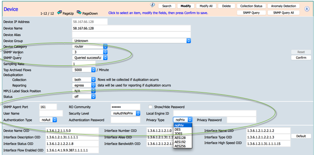315x155 pixels.
Task: Choose DES in Privacy Type list
Action: (183, 130)
